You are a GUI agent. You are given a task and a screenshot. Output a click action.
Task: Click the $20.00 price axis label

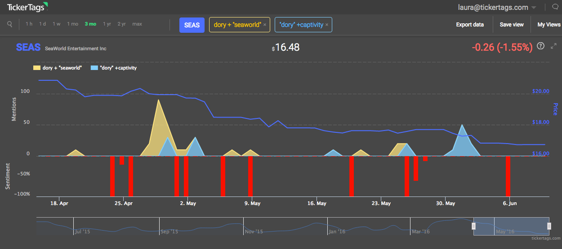(541, 91)
